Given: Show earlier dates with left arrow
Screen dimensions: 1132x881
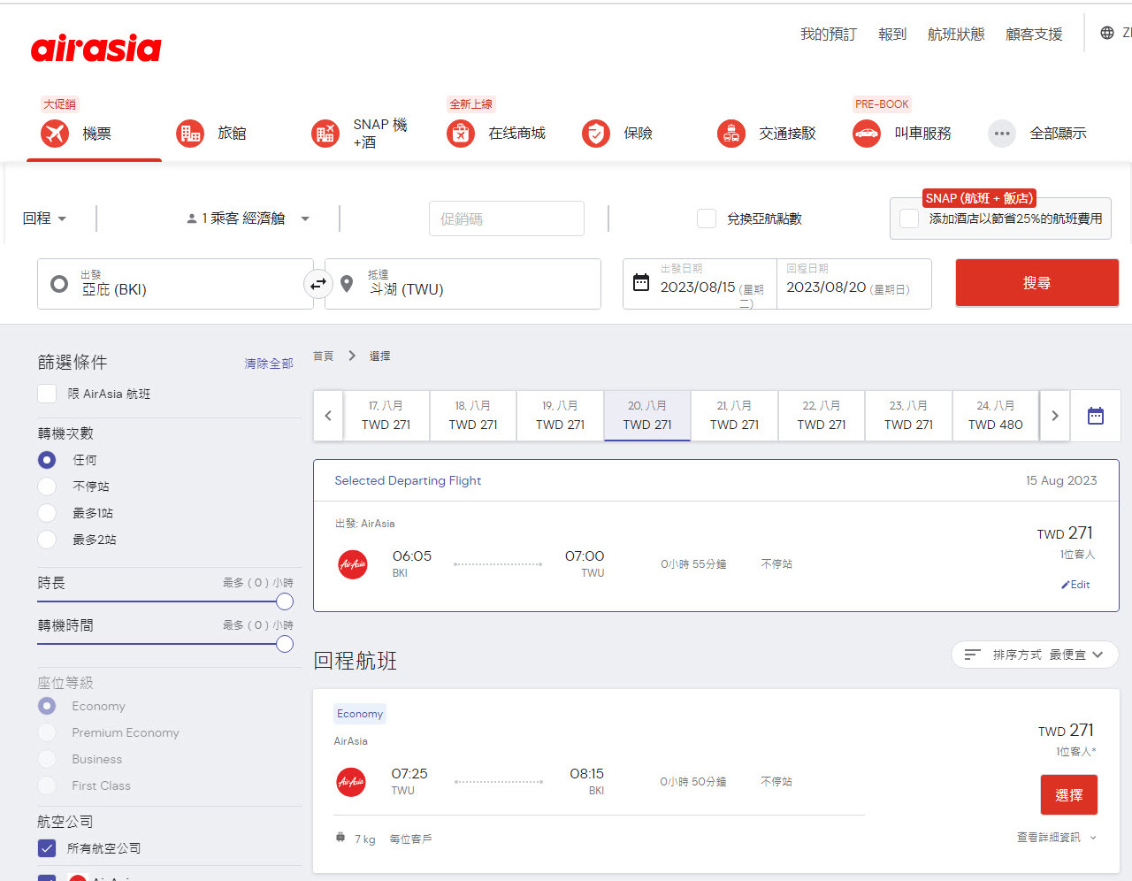Looking at the screenshot, I should coord(328,416).
